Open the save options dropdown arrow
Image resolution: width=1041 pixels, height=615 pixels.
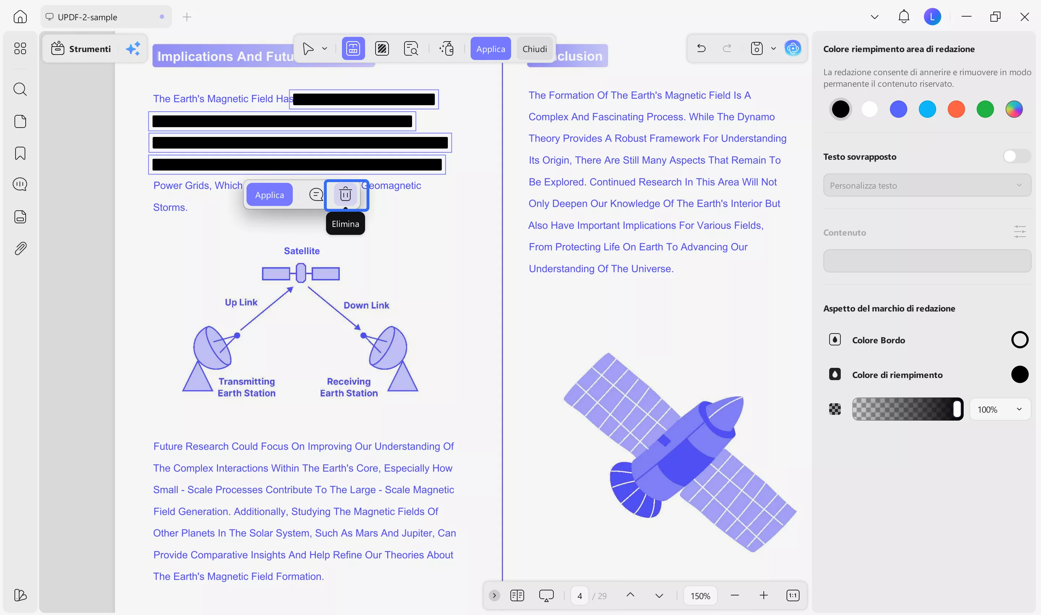click(x=773, y=48)
